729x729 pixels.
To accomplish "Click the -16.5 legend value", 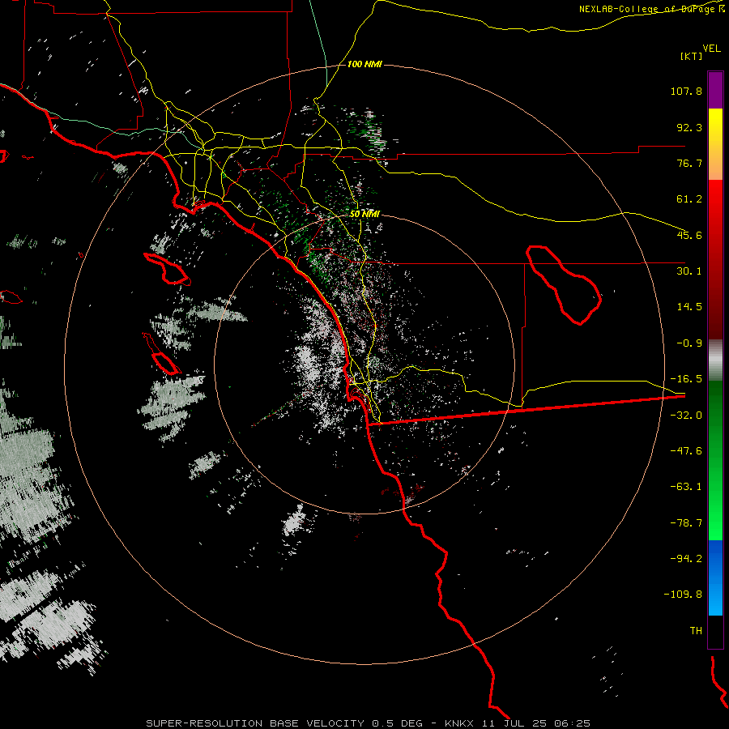I will [686, 379].
